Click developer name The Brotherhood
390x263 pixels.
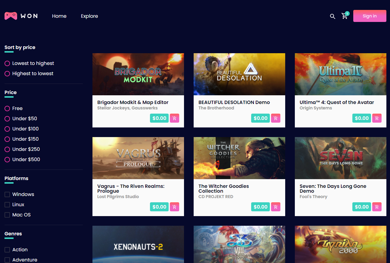click(216, 108)
